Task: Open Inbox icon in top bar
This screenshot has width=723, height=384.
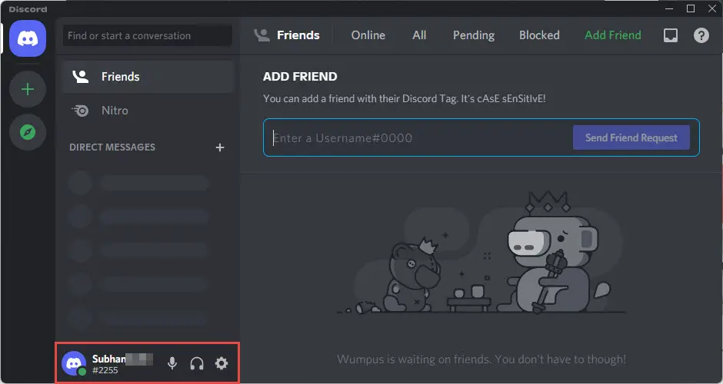Action: (x=671, y=35)
